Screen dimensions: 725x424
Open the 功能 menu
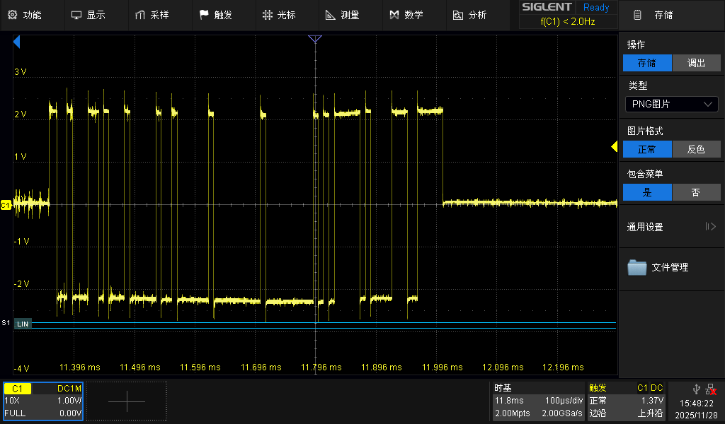(x=25, y=15)
